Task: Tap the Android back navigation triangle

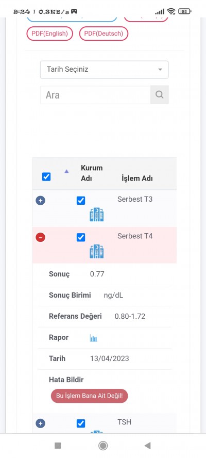Action: 148,446
